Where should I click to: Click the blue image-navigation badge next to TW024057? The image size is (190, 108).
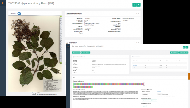pyautogui.click(x=19, y=14)
